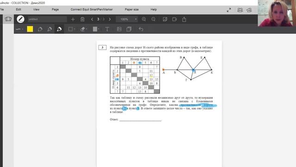Open the 100% zoom level dropdown
This screenshot has height=167, width=296.
point(127,19)
